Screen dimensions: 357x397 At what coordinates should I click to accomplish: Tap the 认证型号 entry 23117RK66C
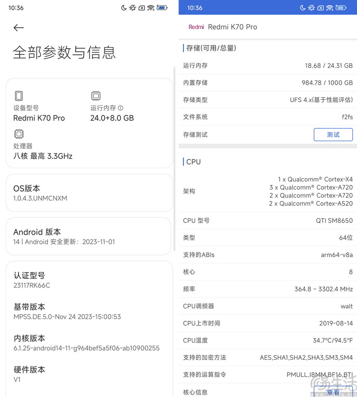[x=89, y=280]
